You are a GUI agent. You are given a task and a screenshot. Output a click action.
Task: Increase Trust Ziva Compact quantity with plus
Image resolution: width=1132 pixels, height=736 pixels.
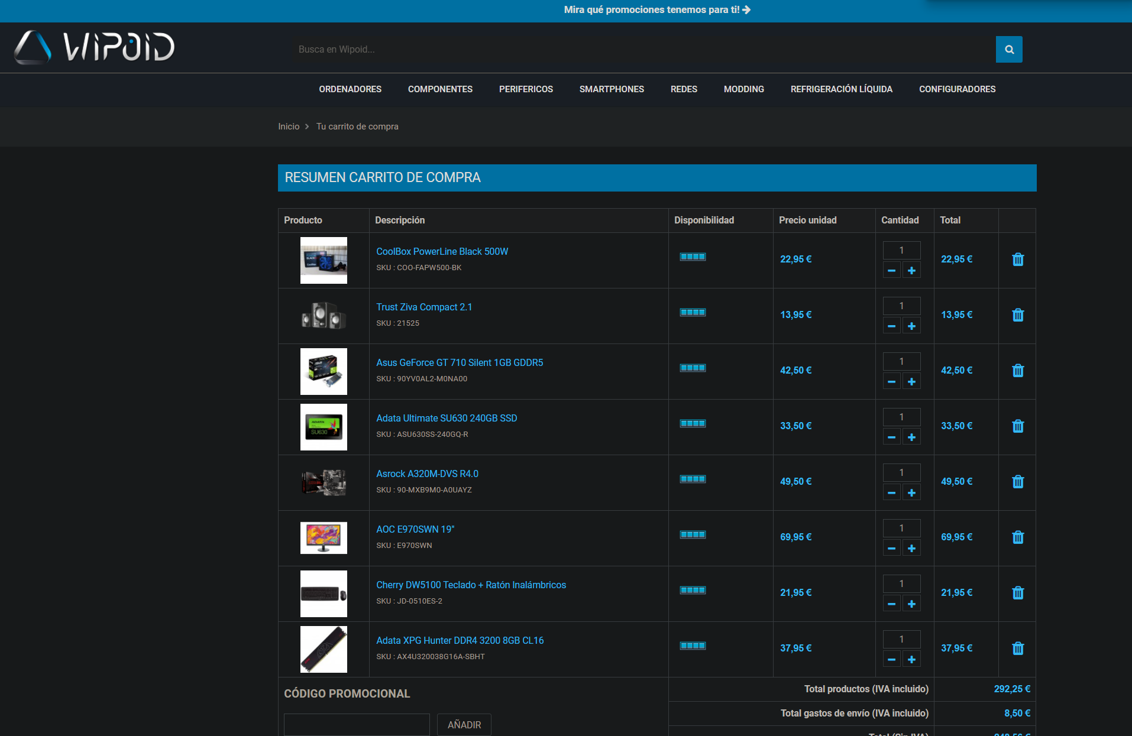pos(911,326)
